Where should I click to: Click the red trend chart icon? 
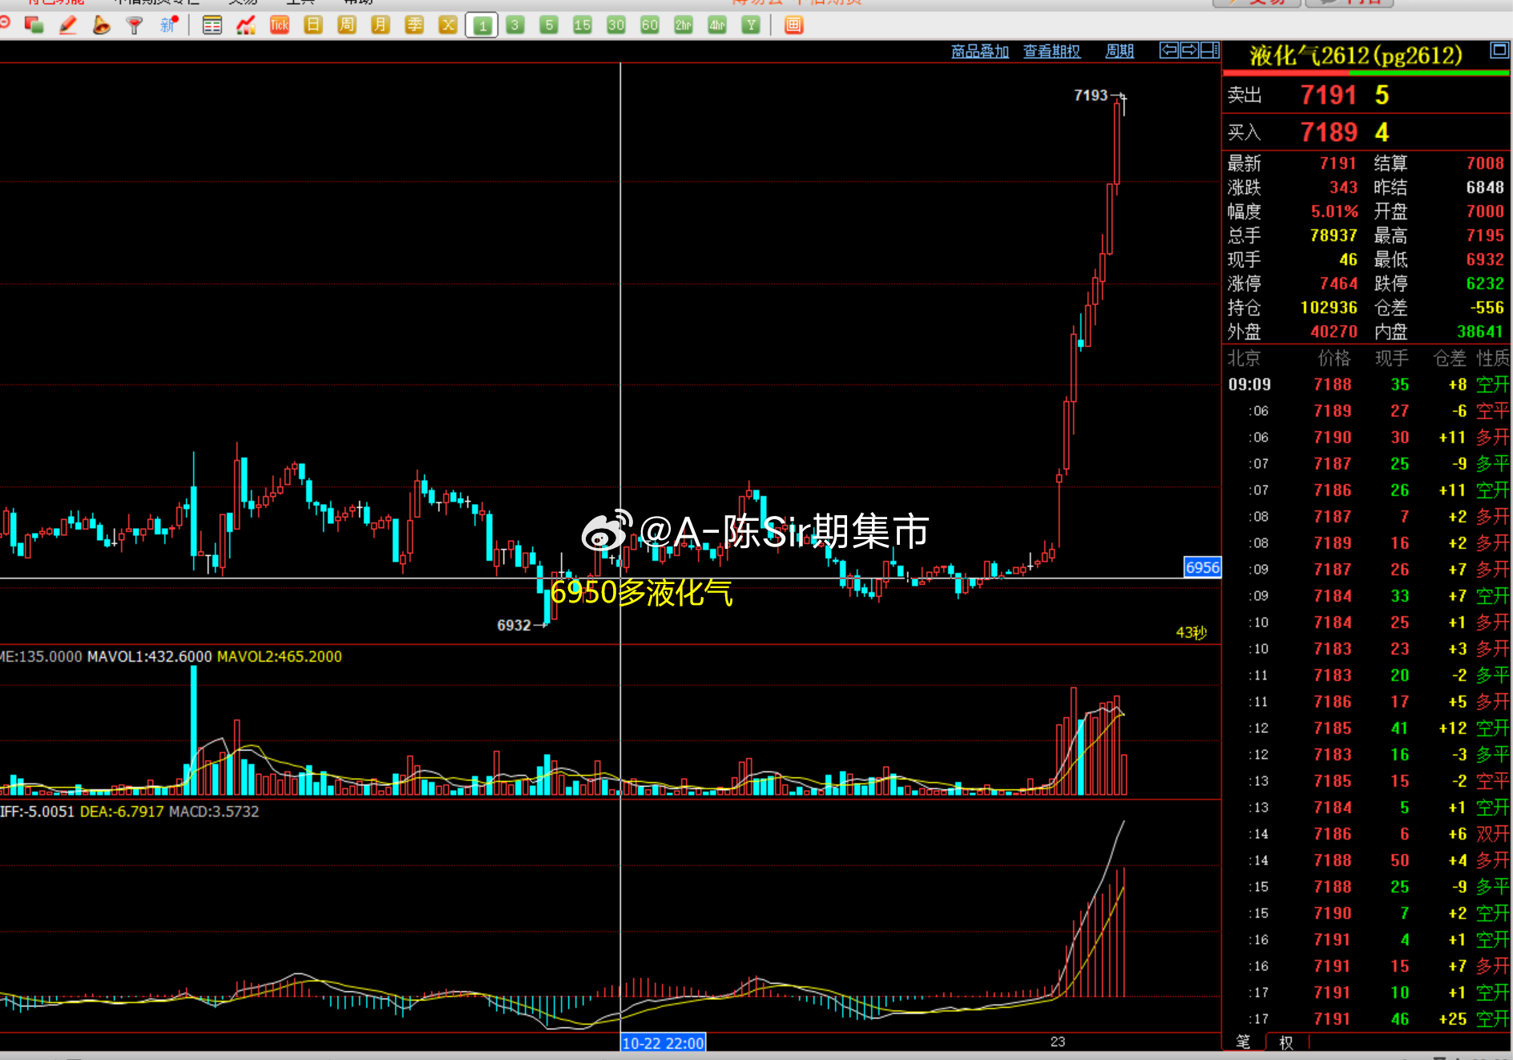[246, 26]
